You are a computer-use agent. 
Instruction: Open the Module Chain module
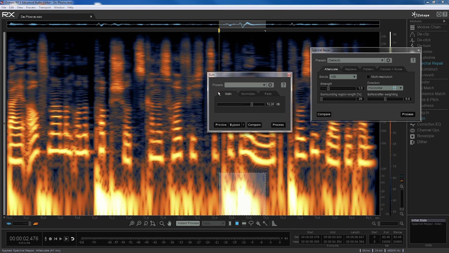tap(425, 27)
